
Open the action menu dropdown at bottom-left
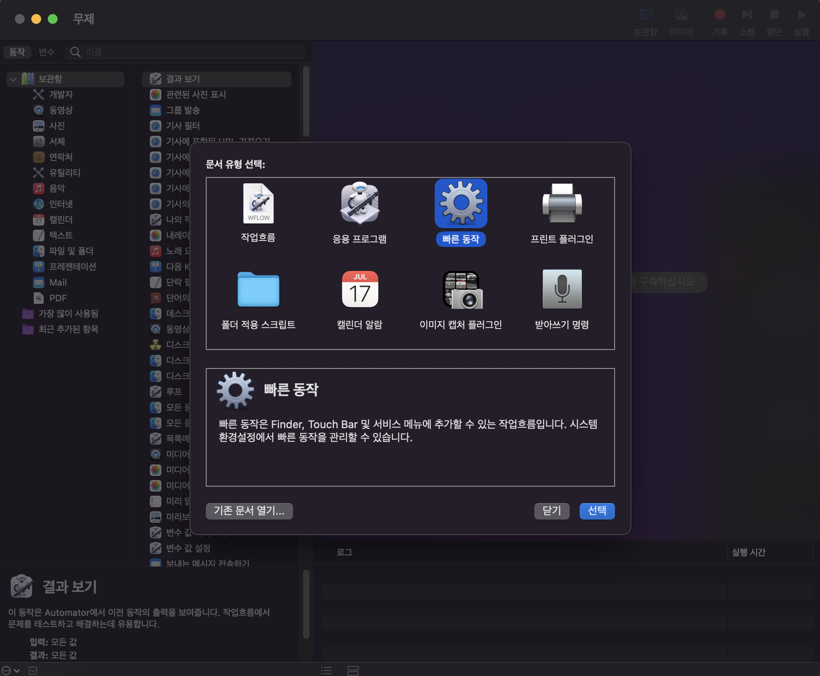tap(11, 671)
